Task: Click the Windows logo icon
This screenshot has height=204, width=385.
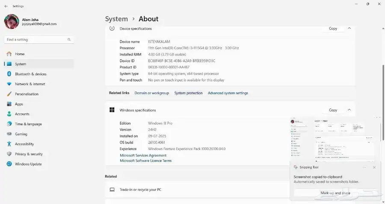Action: [x=112, y=110]
